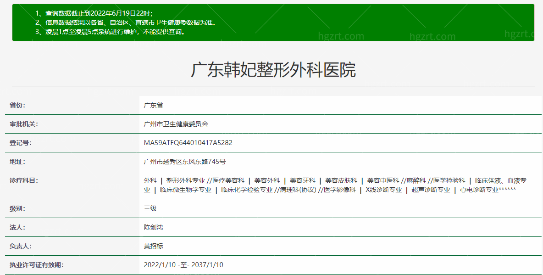Click the validity period 2022/1/10 -至- 2037/1/10
Image resolution: width=543 pixels, height=275 pixels.
(x=183, y=265)
